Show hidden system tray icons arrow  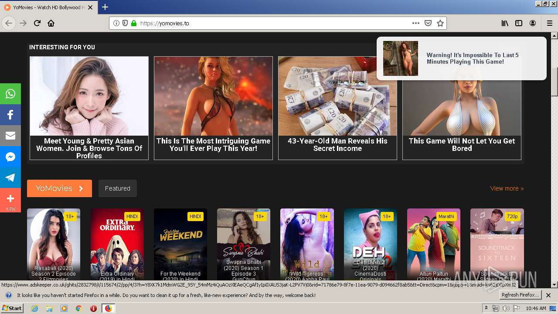click(486, 308)
